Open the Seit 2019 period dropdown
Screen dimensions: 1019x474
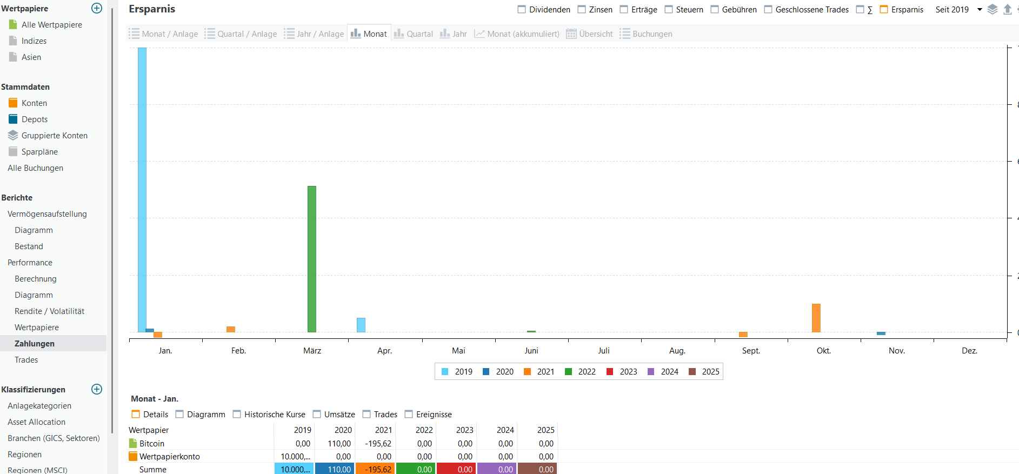point(979,9)
